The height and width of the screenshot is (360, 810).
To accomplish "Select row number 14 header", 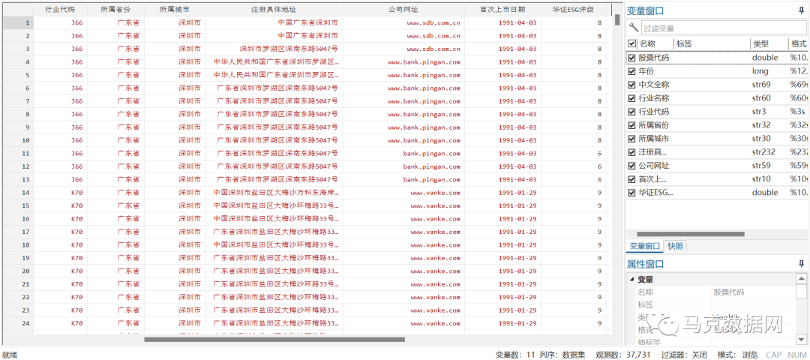I will click(x=17, y=193).
